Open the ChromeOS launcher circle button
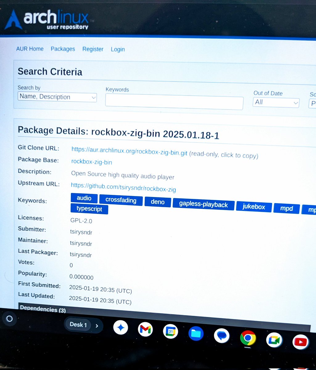This screenshot has width=316, height=370. coord(10,319)
